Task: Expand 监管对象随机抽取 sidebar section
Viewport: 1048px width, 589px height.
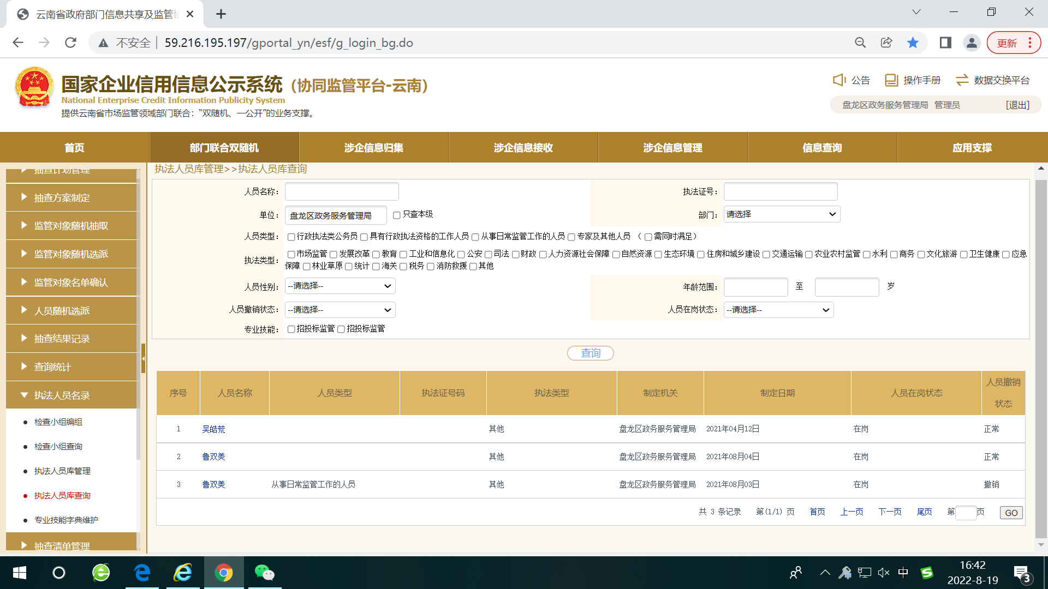Action: 71,226
